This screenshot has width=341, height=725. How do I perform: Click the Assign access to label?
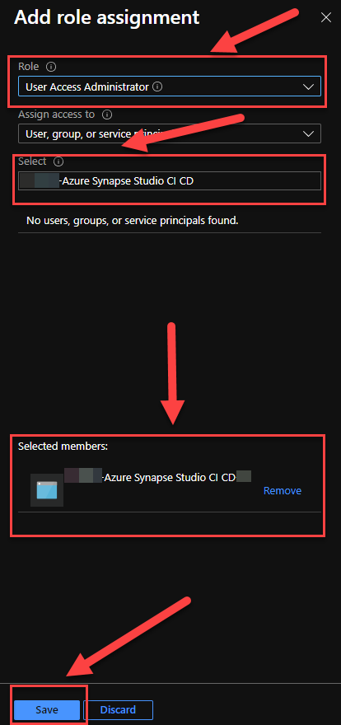coord(56,114)
